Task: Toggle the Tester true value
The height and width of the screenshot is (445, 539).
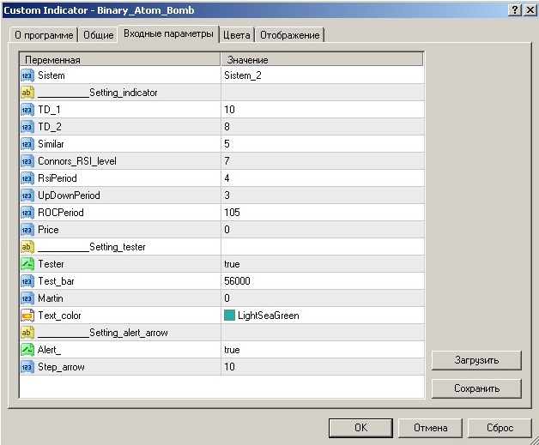Action: pos(323,264)
